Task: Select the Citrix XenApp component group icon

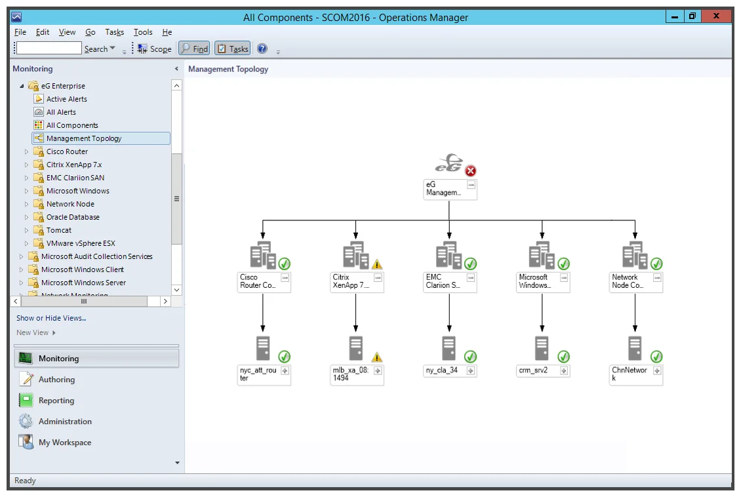Action: (355, 255)
